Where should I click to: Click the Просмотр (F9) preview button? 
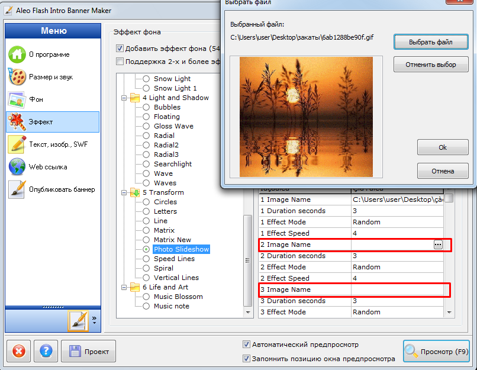point(436,351)
